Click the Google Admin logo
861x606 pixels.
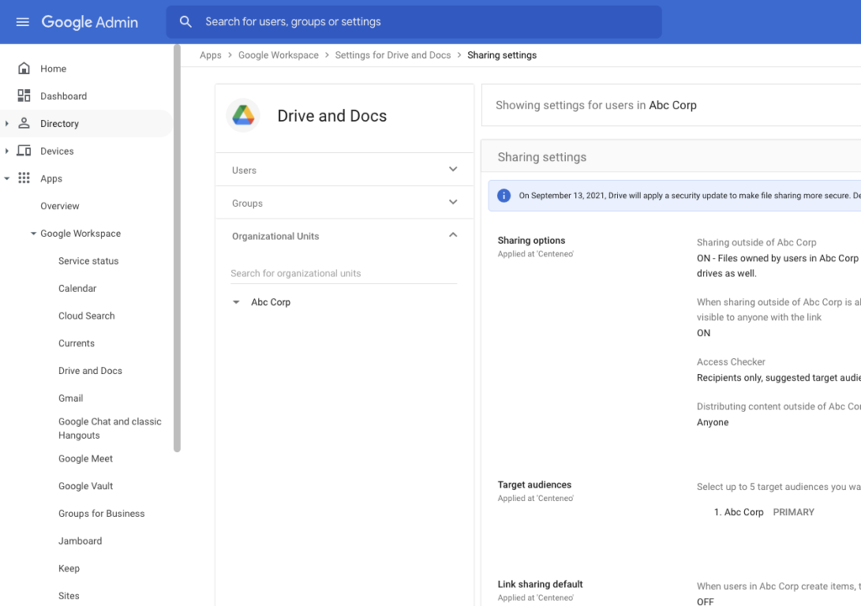[x=90, y=22]
